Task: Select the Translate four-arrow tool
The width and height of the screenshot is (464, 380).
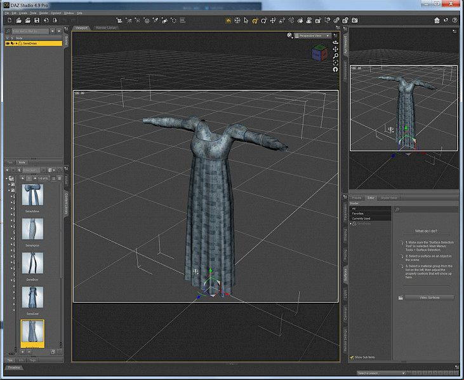Action: click(x=273, y=20)
